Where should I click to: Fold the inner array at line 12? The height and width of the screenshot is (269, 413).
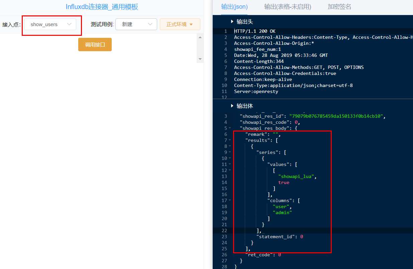[x=230, y=170]
